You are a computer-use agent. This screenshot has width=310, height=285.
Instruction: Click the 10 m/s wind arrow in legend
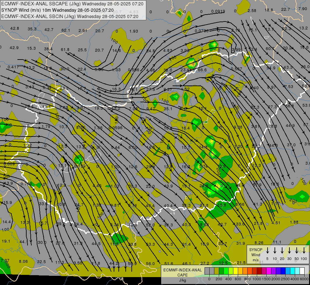pyautogui.click(x=275, y=250)
